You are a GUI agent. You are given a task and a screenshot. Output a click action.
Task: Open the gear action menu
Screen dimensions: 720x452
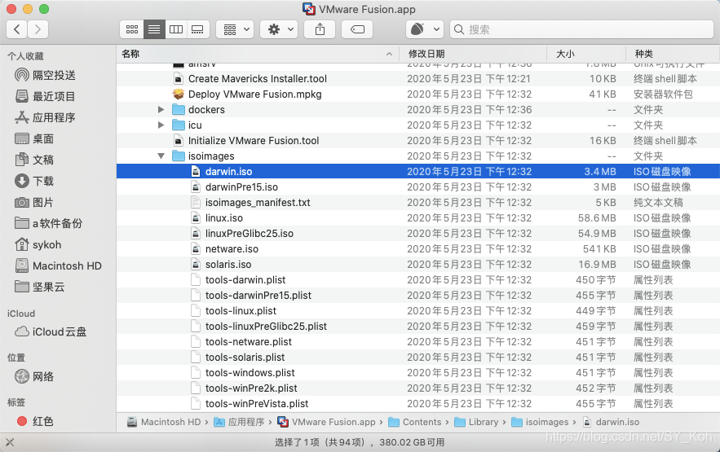tap(279, 30)
